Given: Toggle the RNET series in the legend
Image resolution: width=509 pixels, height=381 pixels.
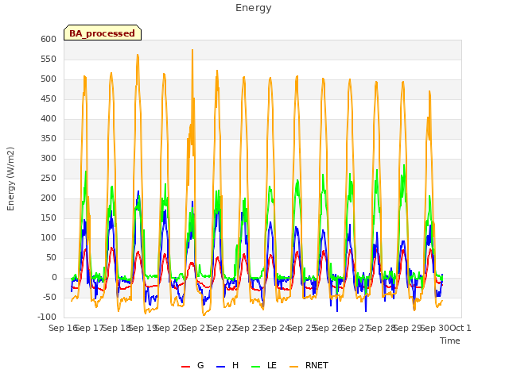Looking at the screenshot, I should coord(309,365).
